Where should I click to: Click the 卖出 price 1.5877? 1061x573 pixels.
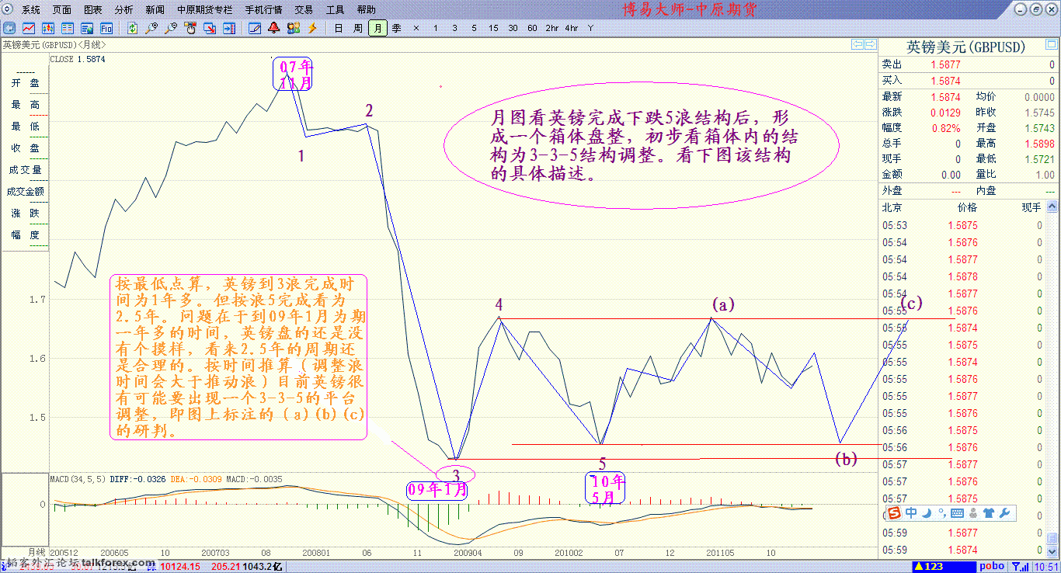[x=945, y=64]
